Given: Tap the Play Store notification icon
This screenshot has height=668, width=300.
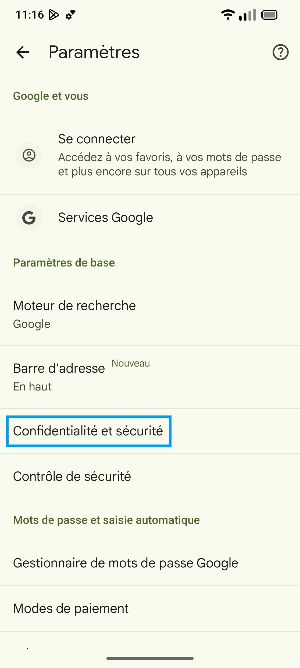Looking at the screenshot, I should click(x=53, y=15).
